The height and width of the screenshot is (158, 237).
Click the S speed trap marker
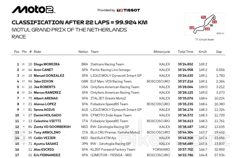[211, 25]
